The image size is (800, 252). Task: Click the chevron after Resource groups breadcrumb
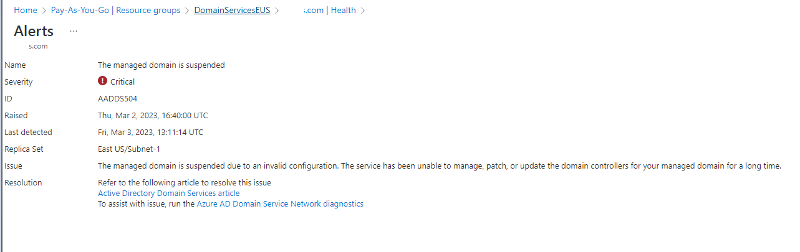point(188,11)
